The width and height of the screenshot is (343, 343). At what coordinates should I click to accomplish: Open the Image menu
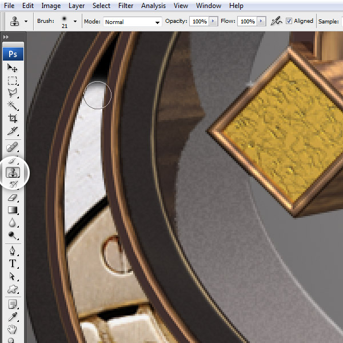pos(51,6)
